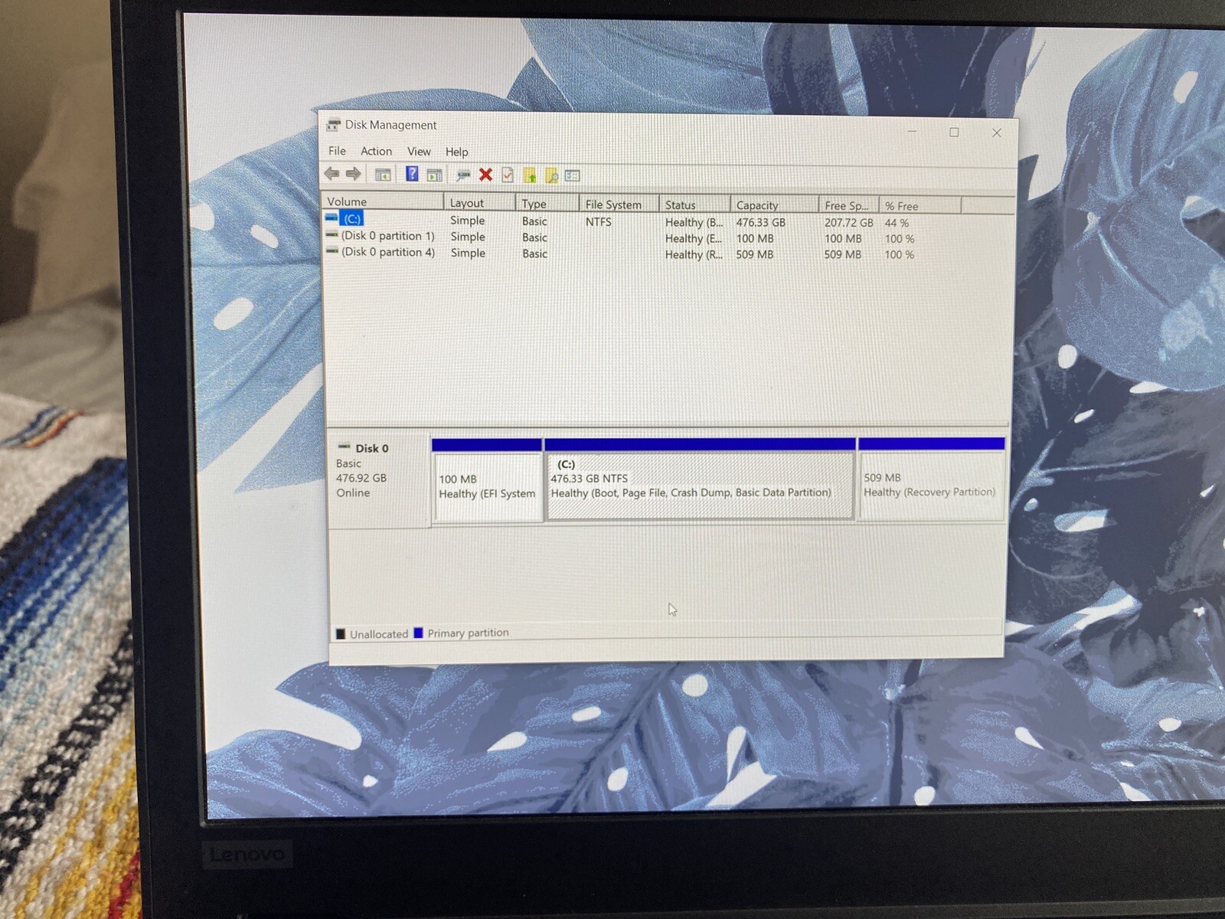Select the 509 MB Recovery Partition block
Image resolution: width=1225 pixels, height=919 pixels.
coord(931,479)
